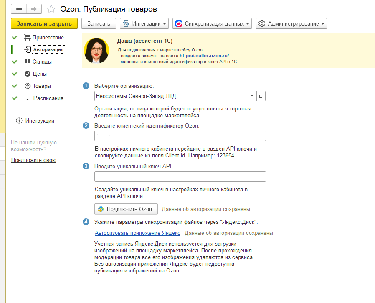Click the ruble coin icon next to Цены
This screenshot has height=303, width=375.
28,74
